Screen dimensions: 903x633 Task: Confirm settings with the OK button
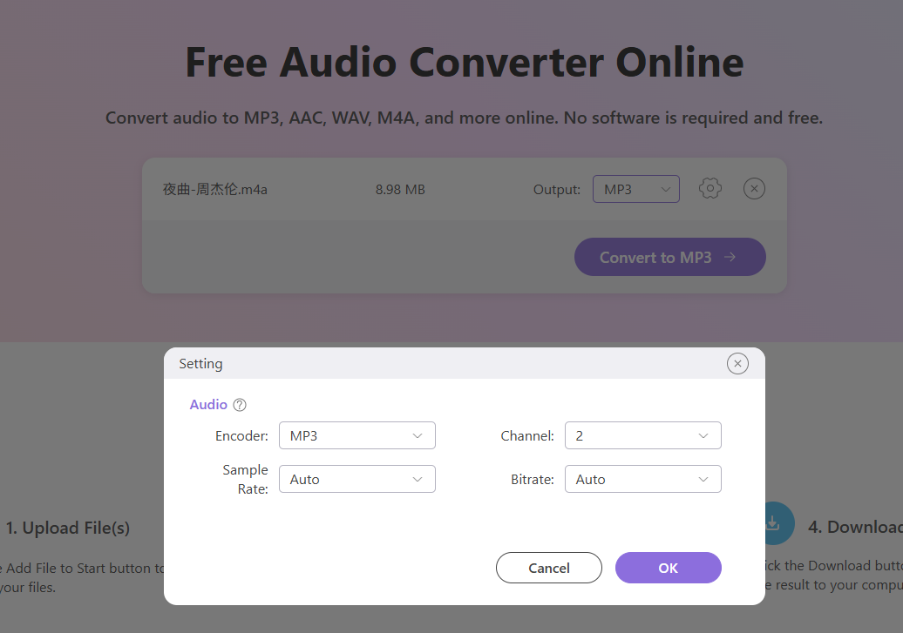coord(668,568)
